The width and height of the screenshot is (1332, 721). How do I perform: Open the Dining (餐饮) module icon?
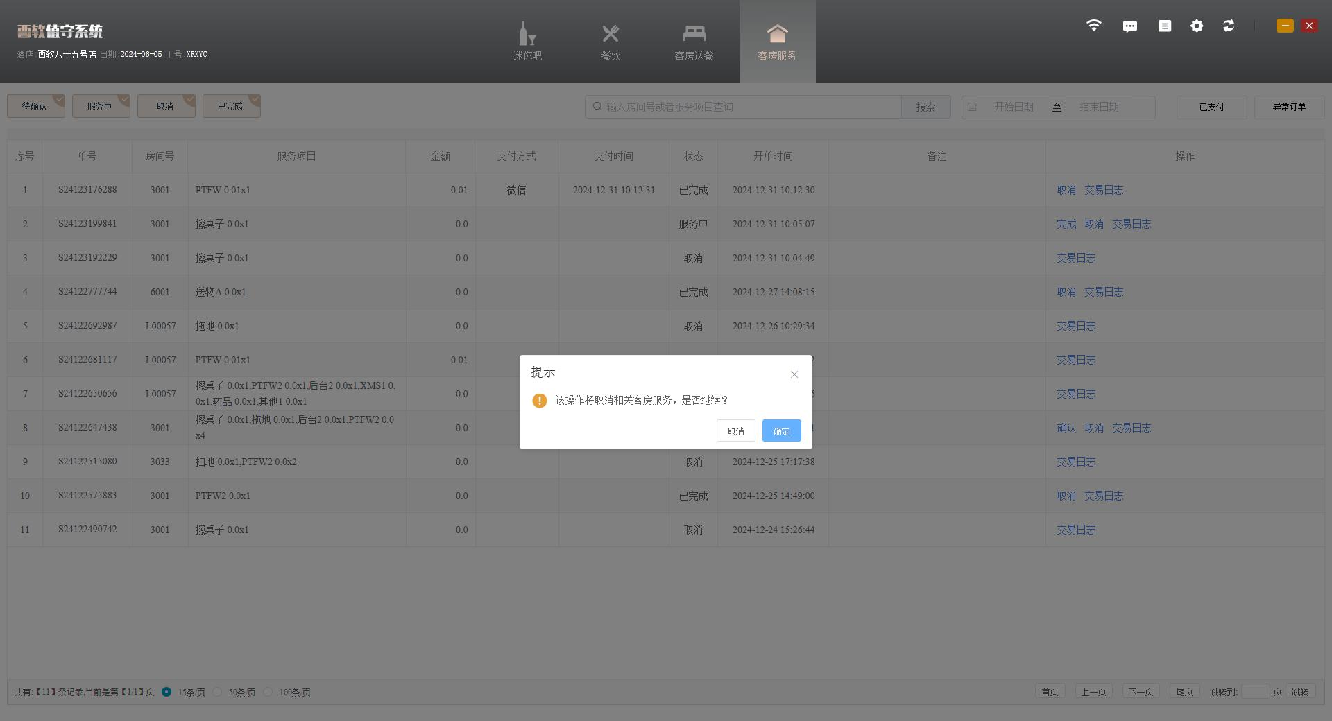(610, 42)
